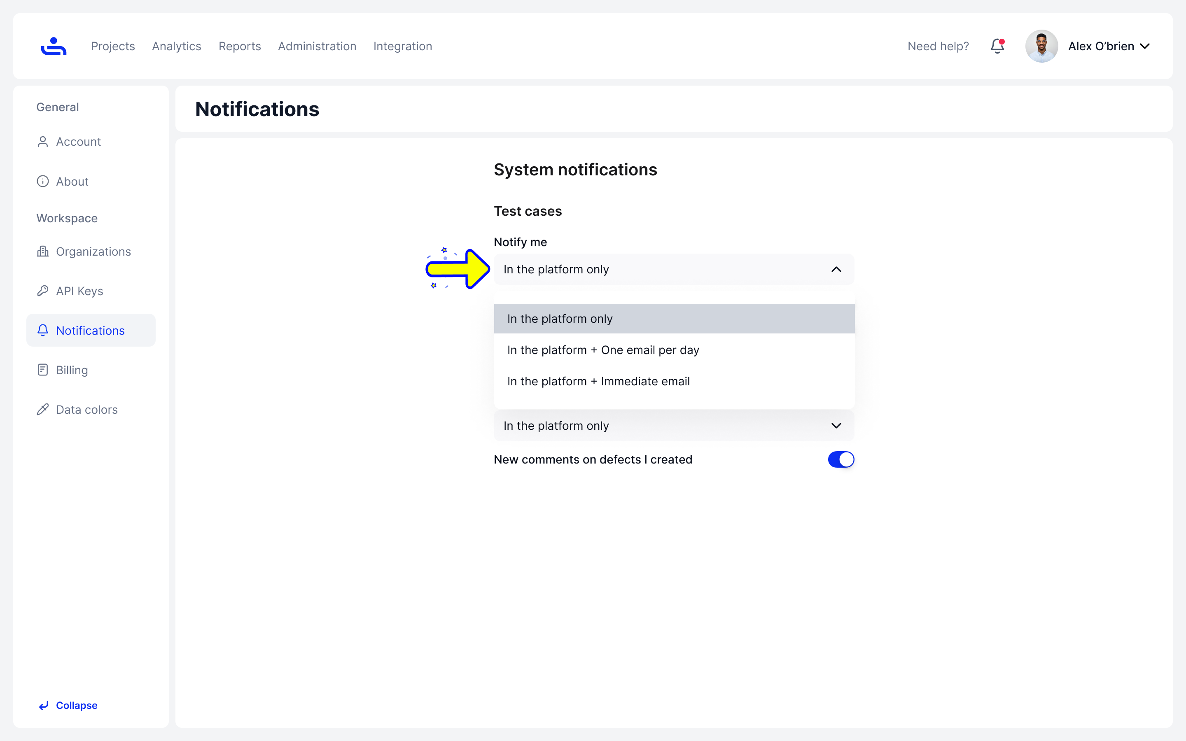Select 'In the platform + One email per day'
The image size is (1186, 741).
pos(674,350)
